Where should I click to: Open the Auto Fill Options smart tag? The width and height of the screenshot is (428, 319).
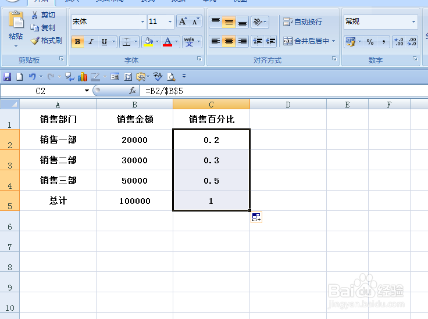tap(256, 217)
